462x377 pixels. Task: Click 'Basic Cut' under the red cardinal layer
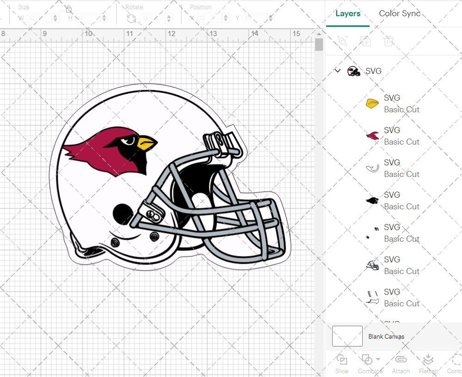click(401, 142)
